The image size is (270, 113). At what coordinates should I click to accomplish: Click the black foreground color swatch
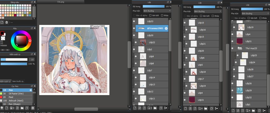(2, 33)
